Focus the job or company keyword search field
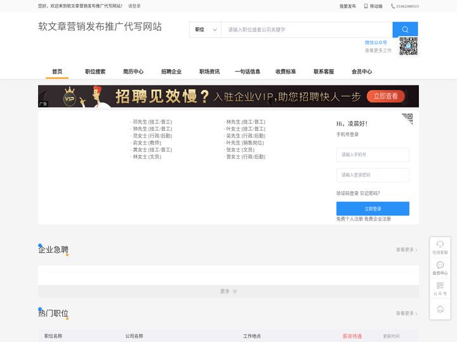Screen dimensions: 457x342 (x=307, y=29)
